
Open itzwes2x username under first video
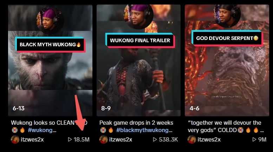[32, 139]
